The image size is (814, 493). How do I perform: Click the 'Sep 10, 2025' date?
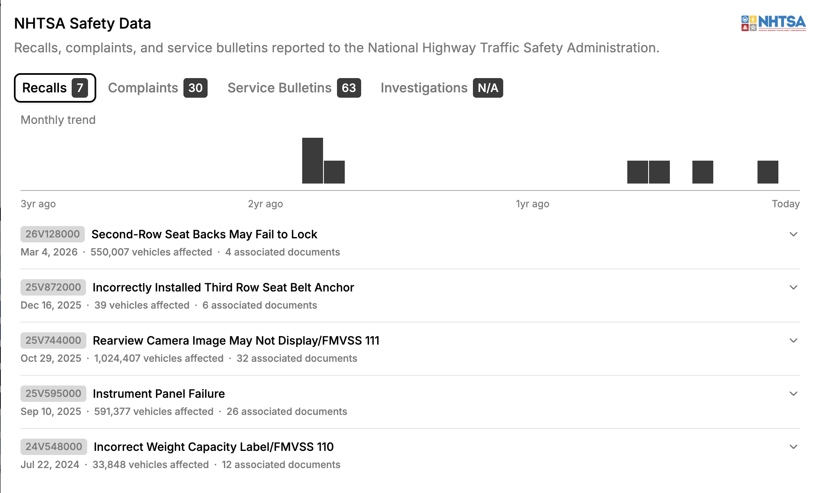(x=51, y=412)
